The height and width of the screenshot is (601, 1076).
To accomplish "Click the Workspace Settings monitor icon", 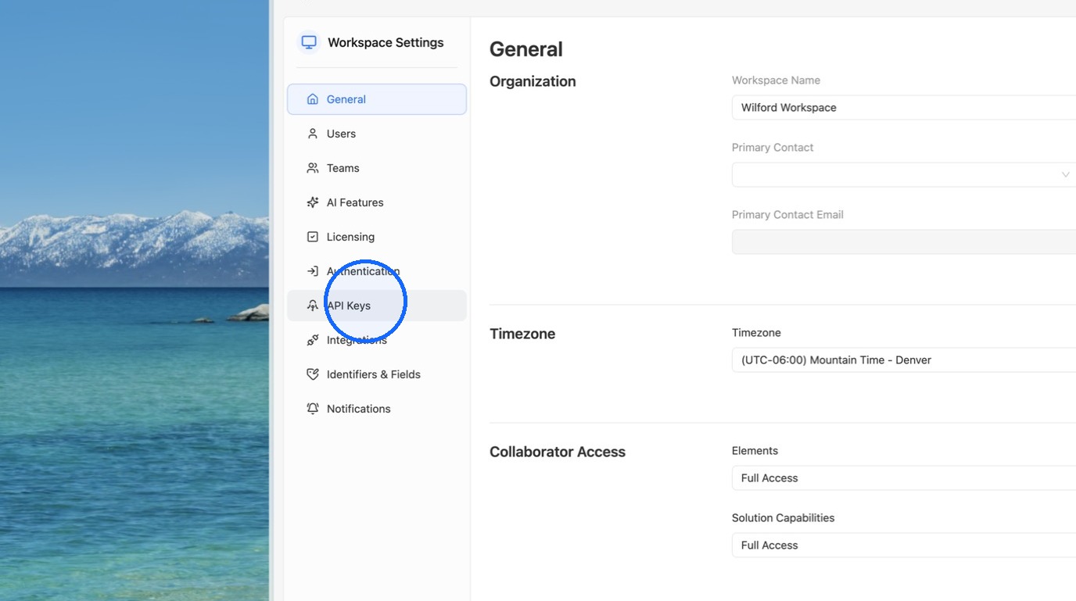I will coord(309,42).
